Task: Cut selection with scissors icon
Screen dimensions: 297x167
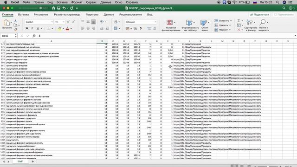Action: (x=15, y=20)
